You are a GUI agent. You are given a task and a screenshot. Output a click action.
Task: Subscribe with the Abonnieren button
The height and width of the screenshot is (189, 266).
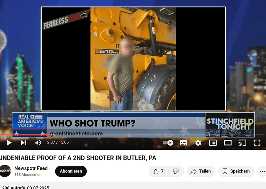71,171
